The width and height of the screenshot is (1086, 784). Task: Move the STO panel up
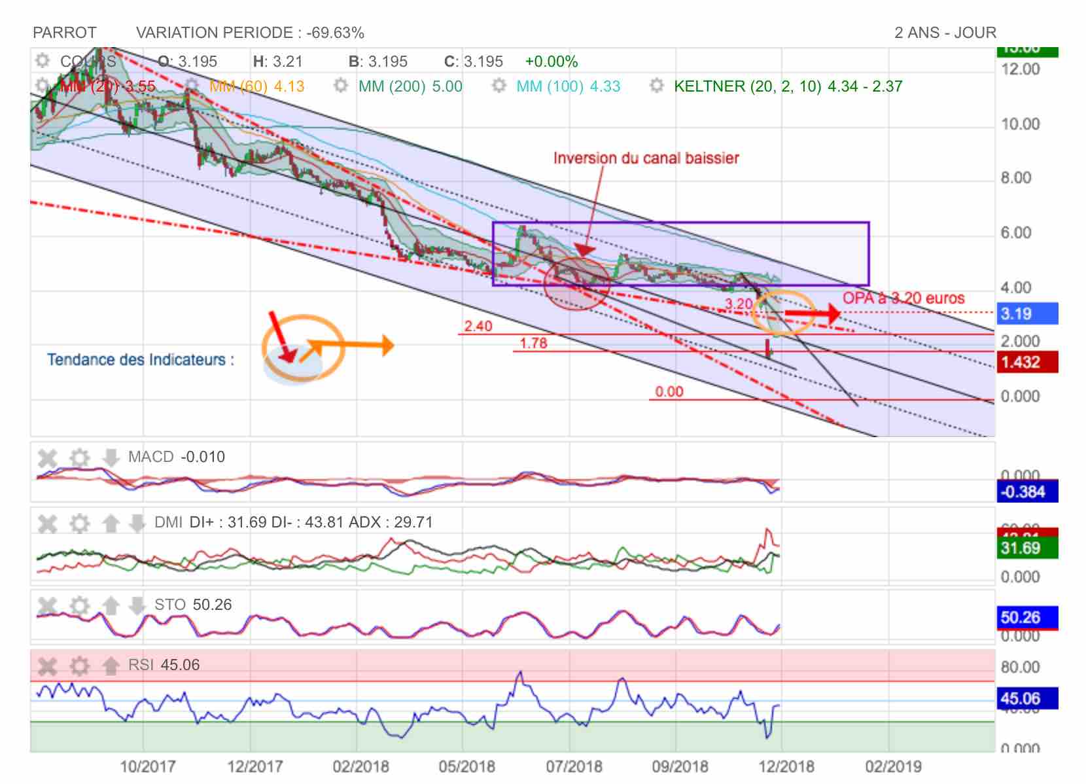click(x=111, y=605)
